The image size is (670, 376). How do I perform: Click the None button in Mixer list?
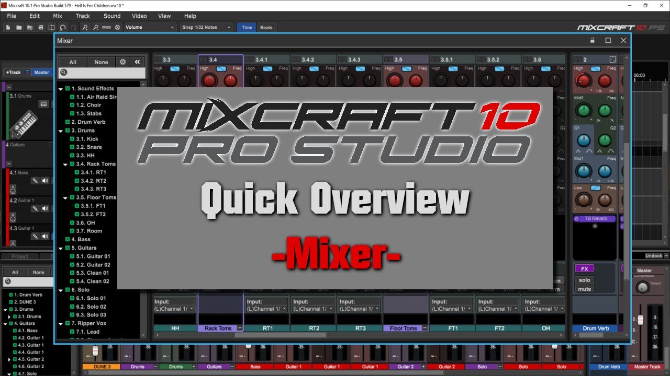point(101,62)
